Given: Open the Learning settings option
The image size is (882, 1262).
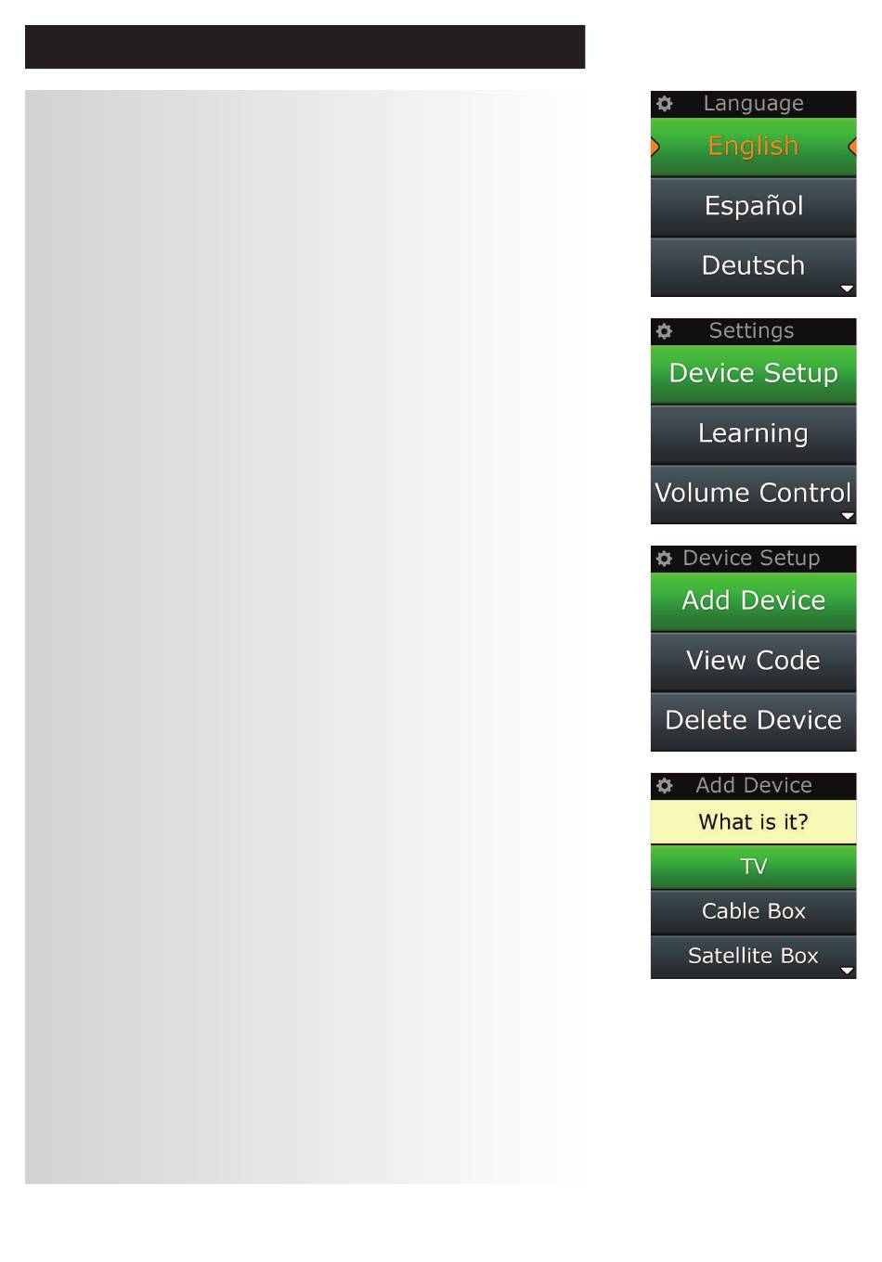Looking at the screenshot, I should point(753,434).
